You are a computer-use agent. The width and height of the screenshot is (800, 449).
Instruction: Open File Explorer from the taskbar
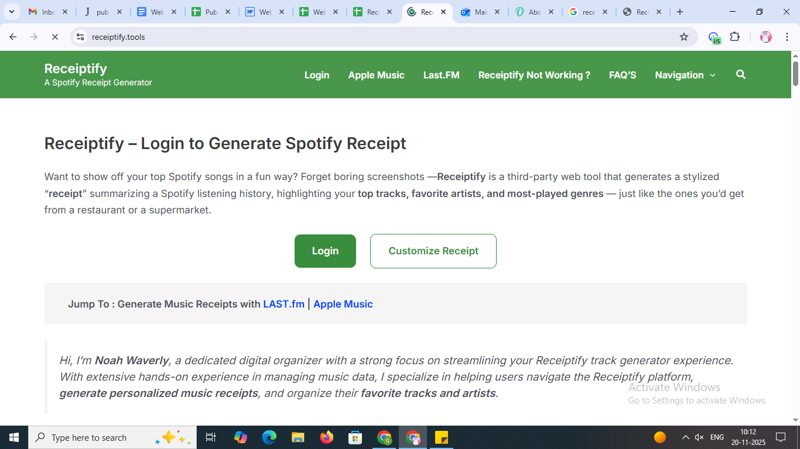point(298,437)
